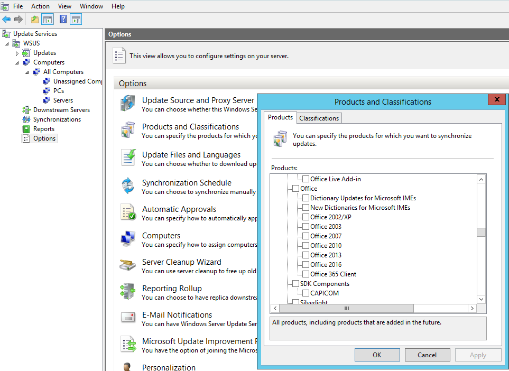Click the Update Source and Proxy Server icon
Viewport: 509px width, 371px height.
[128, 103]
